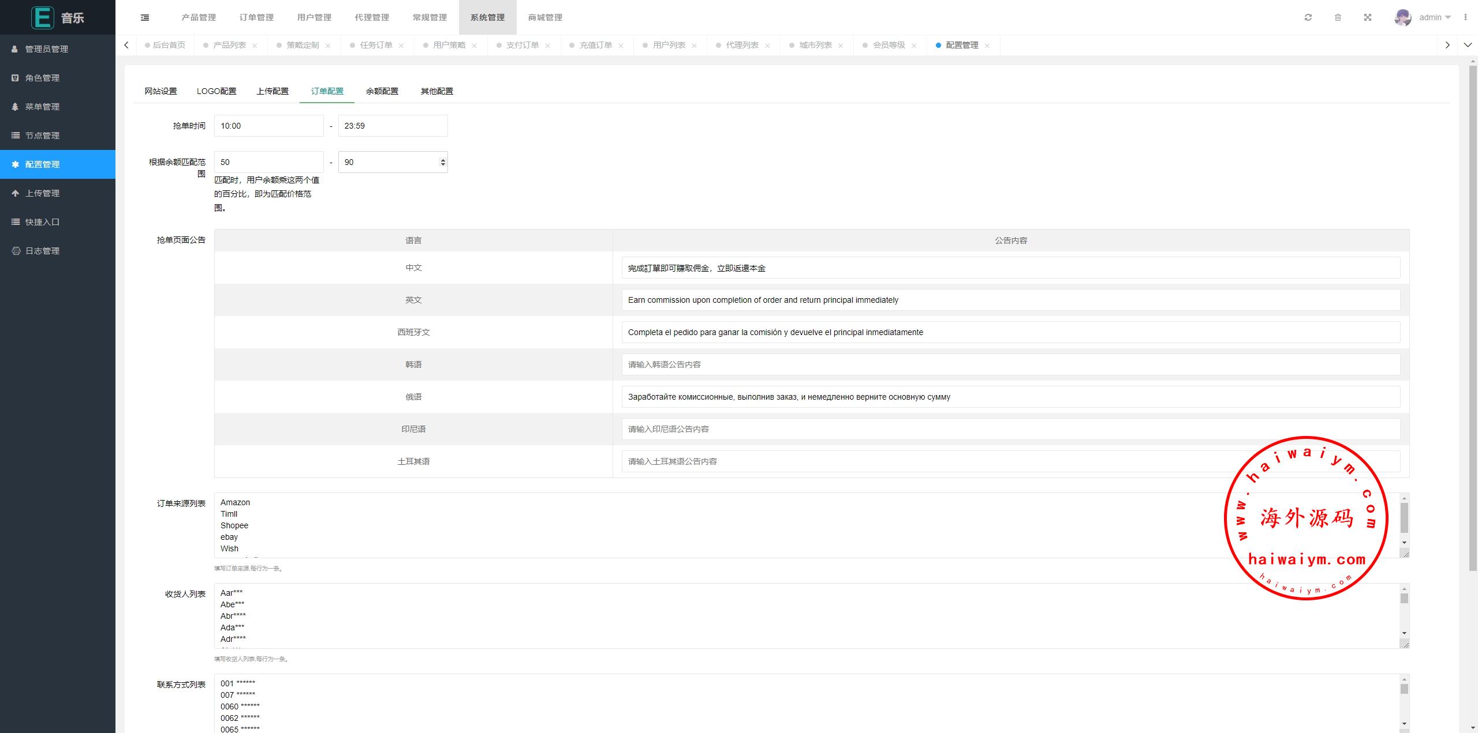This screenshot has width=1478, height=733.
Task: Open 上传管理 in the sidebar
Action: tap(42, 193)
